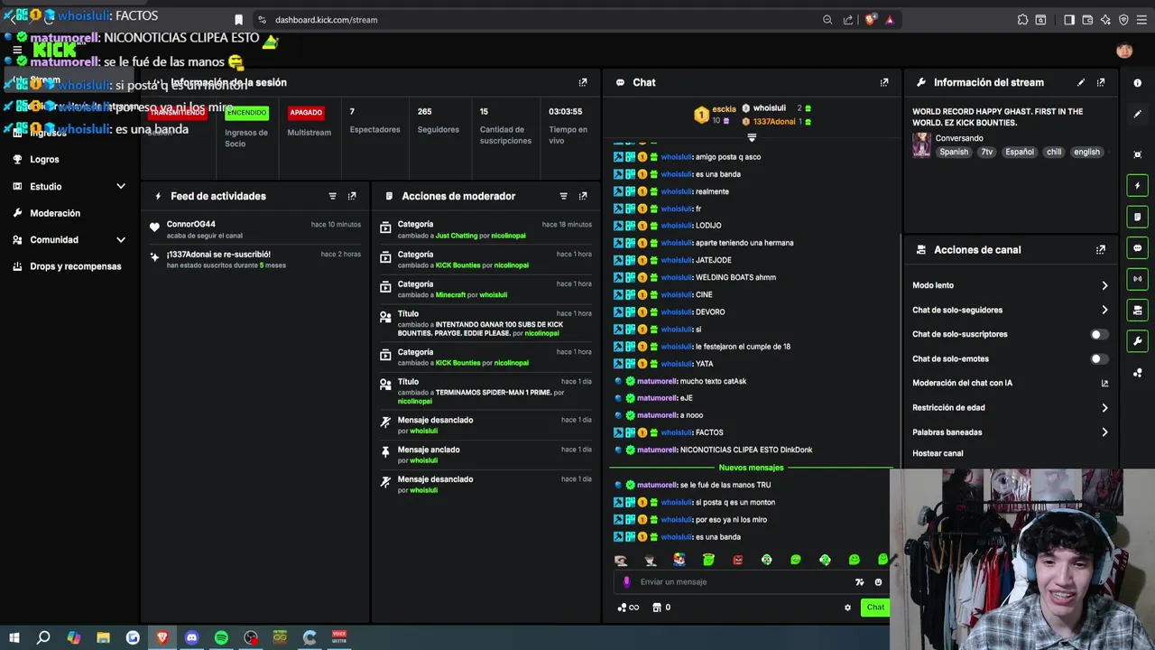Open Modo lento options arrow
Viewport: 1155px width, 650px height.
click(1104, 285)
